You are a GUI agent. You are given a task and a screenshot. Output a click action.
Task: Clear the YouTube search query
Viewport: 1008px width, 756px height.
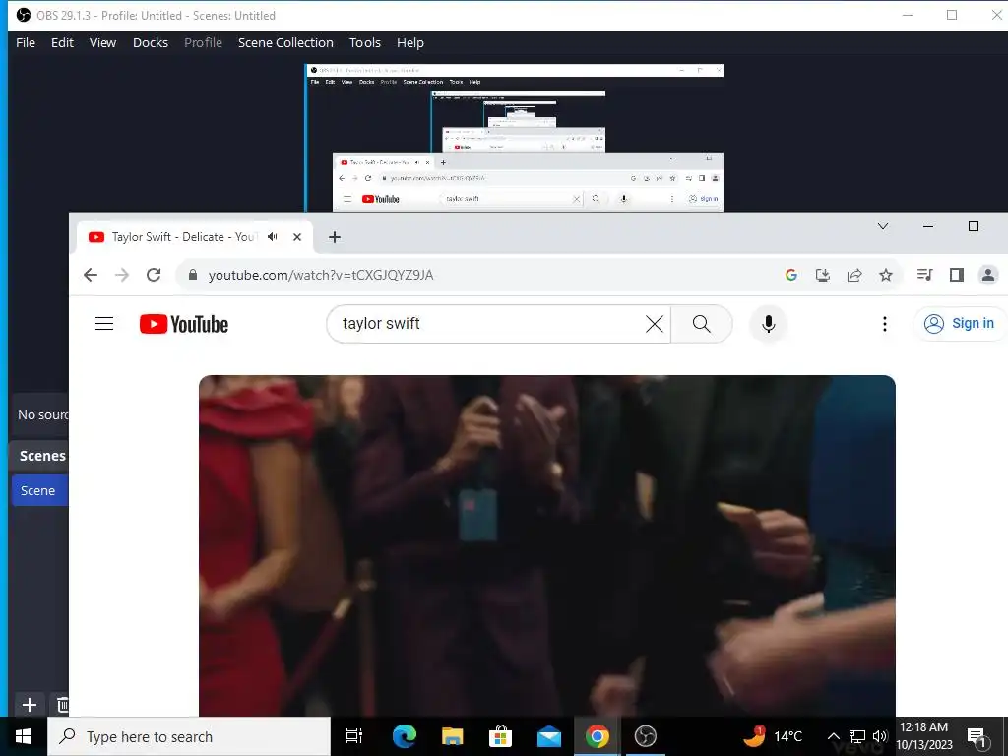click(x=655, y=324)
